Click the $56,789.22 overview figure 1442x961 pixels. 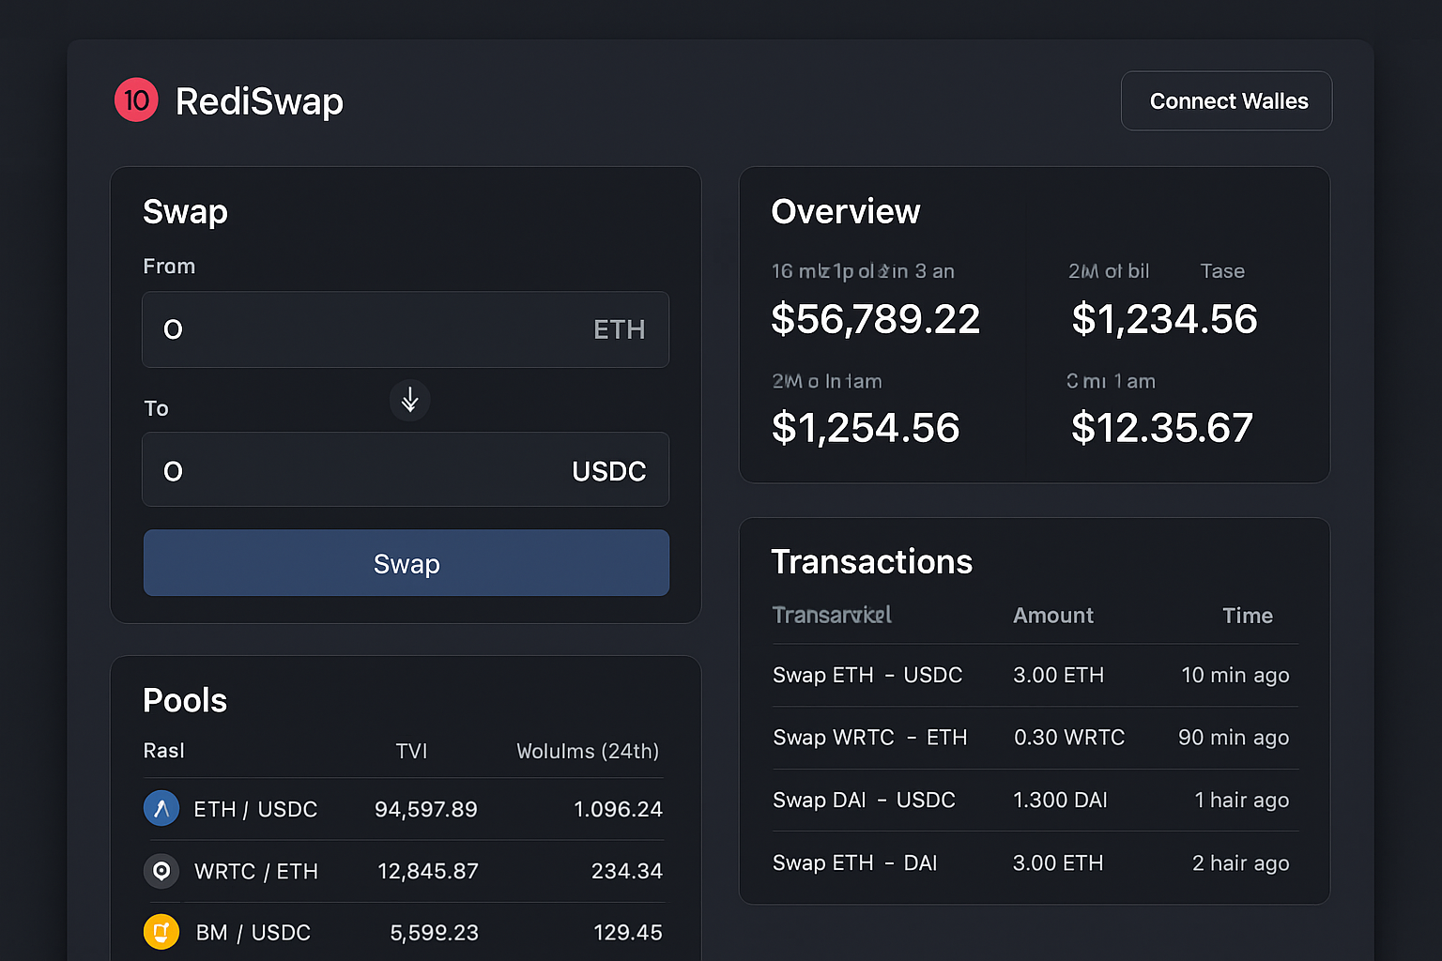876,319
